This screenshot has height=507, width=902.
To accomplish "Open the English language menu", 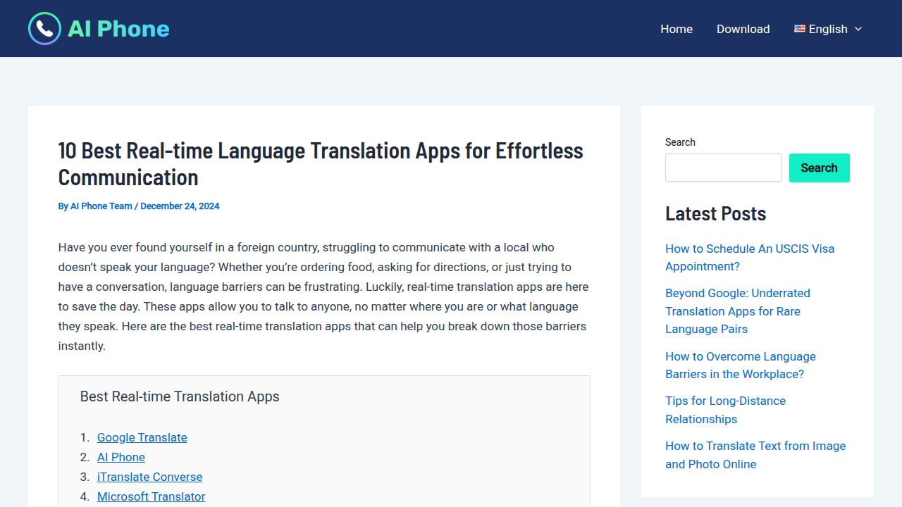I will (x=828, y=29).
